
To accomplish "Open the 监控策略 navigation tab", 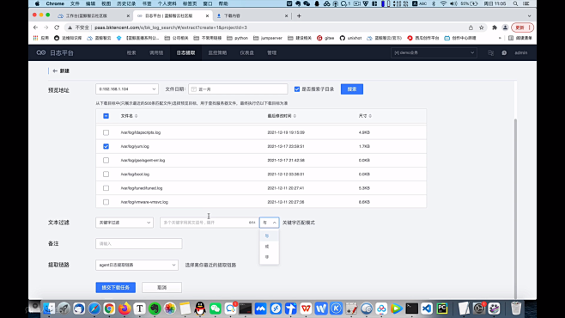I will tap(217, 52).
